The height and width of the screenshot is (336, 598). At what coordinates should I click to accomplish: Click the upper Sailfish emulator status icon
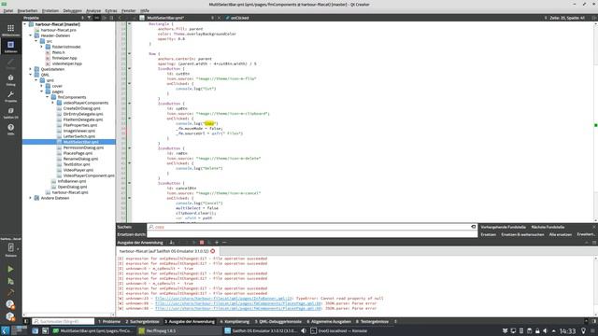click(10, 304)
